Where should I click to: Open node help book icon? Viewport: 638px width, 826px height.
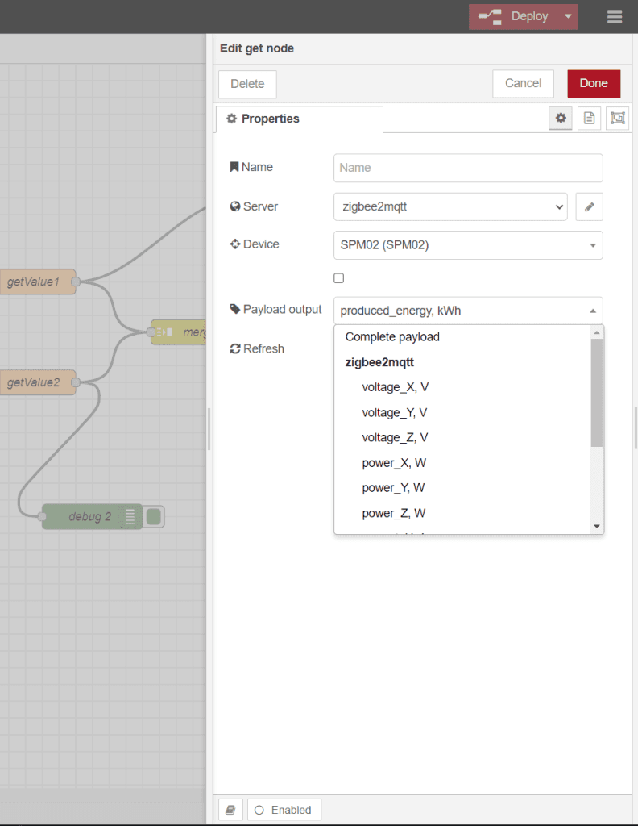[230, 810]
